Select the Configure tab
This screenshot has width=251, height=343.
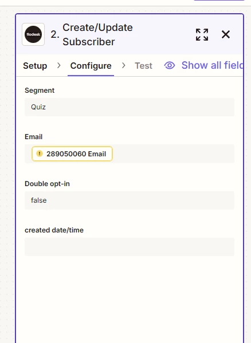click(x=91, y=66)
